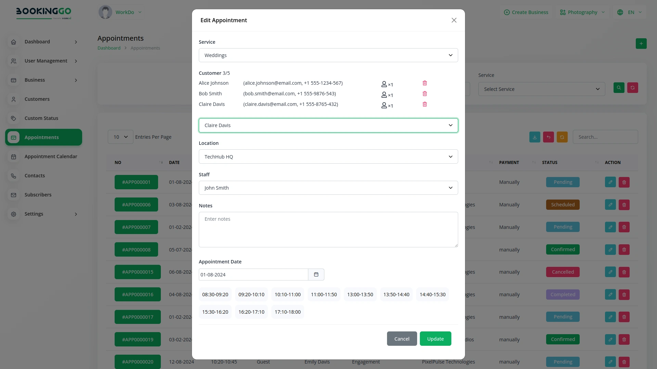Select the 13:00-13:50 time slot

360,294
